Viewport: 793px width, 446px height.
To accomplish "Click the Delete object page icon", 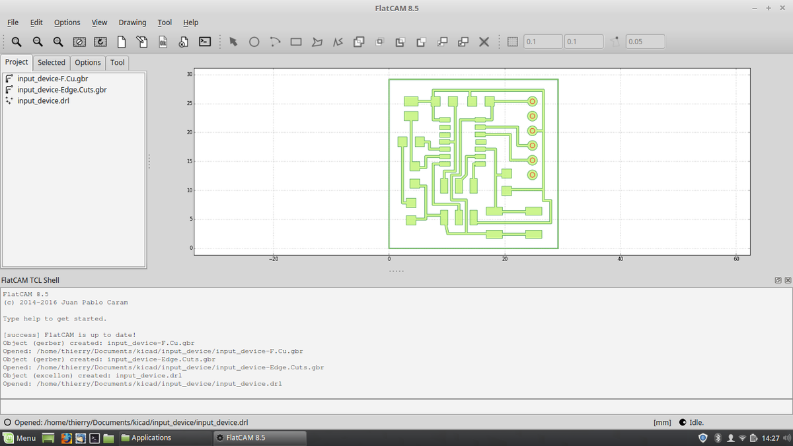I will click(x=184, y=42).
